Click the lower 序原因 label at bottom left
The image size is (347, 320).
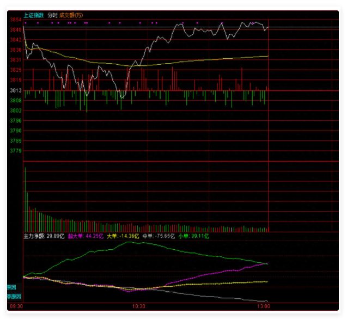(x=14, y=297)
